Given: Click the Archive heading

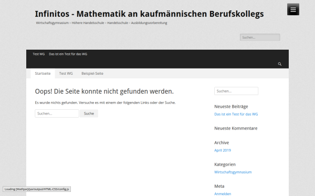Looking at the screenshot, I should point(222,143).
